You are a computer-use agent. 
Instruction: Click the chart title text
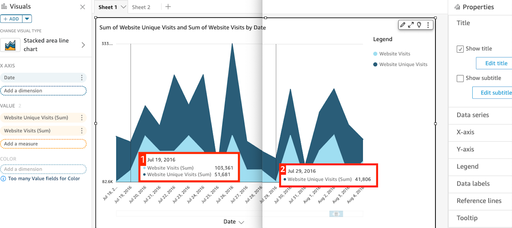[183, 27]
